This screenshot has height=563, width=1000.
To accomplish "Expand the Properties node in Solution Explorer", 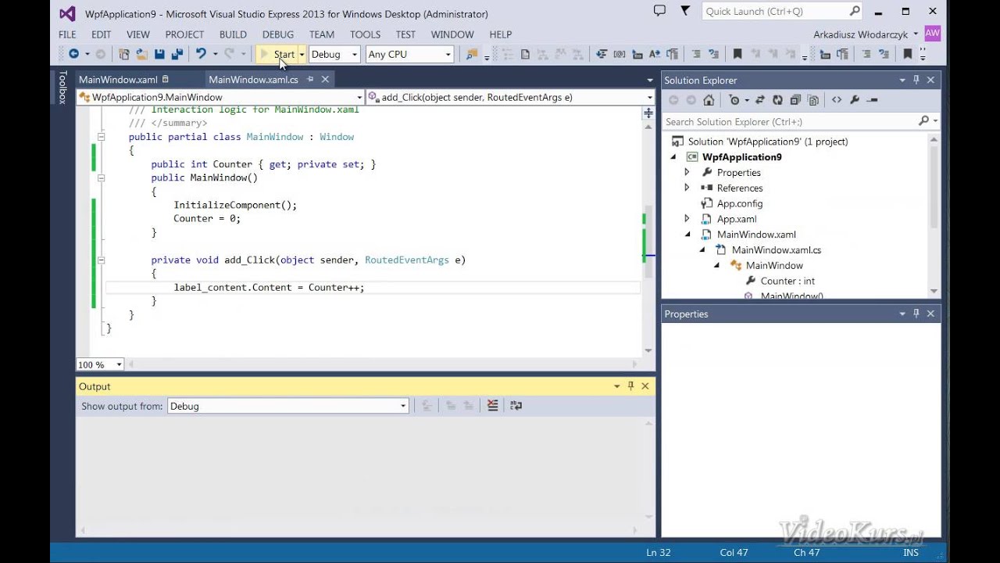I will tap(687, 172).
